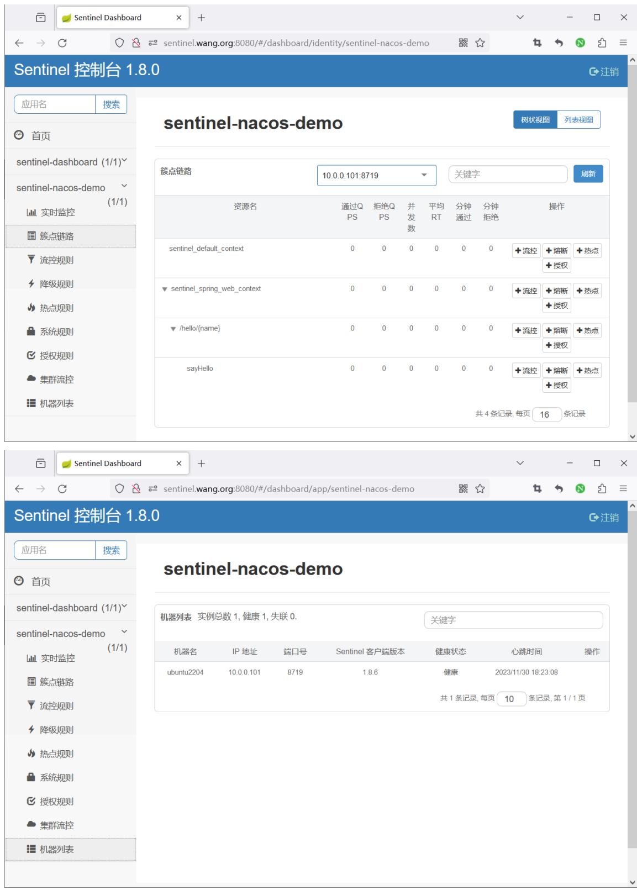Image resolution: width=637 pixels, height=890 pixels.
Task: Focus 关键字 field in 机器列表 panel
Action: point(513,620)
